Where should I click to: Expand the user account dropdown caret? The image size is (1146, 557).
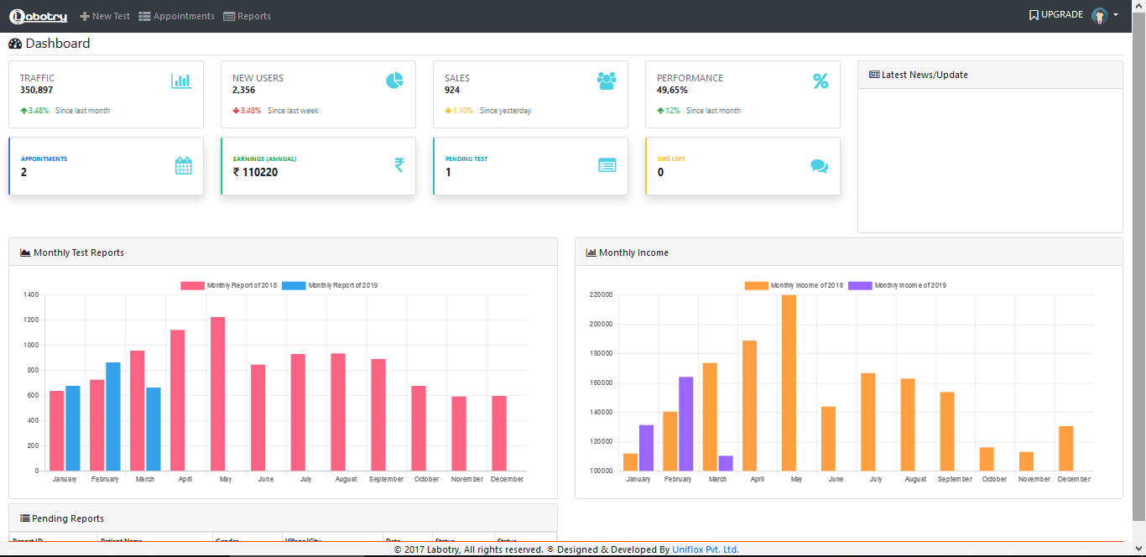click(x=1116, y=15)
